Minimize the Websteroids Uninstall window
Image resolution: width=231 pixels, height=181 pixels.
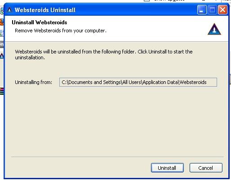coord(202,10)
